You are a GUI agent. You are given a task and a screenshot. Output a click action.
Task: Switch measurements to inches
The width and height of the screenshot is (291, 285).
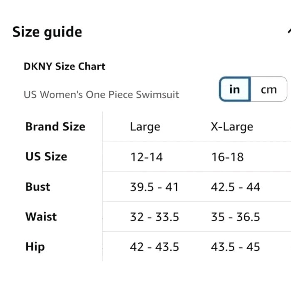coord(234,89)
